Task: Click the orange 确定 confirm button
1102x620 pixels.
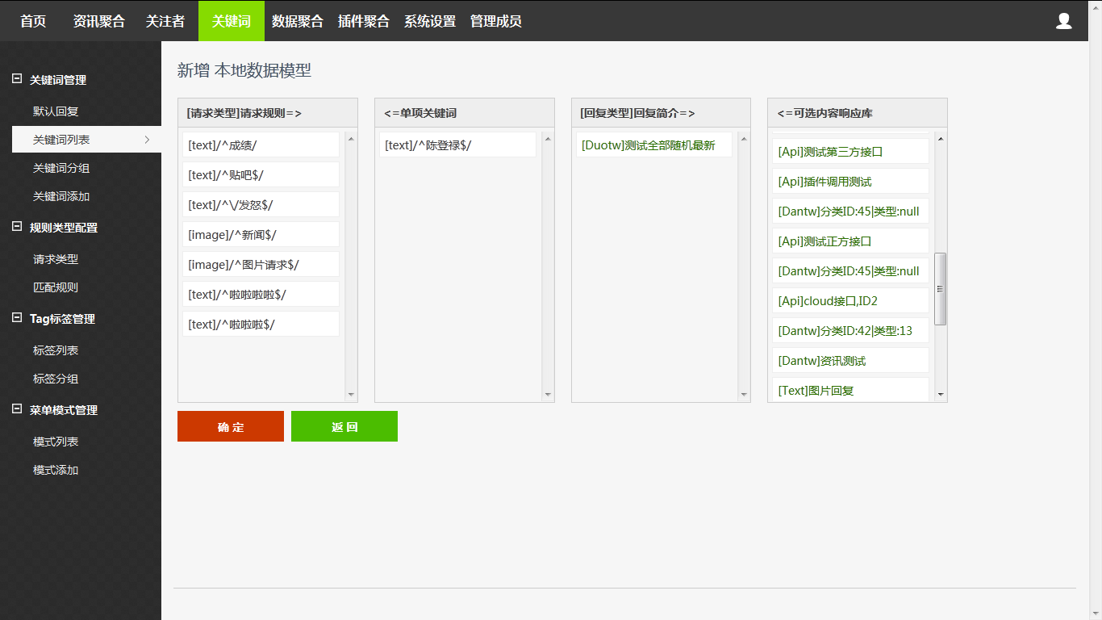Action: click(230, 426)
